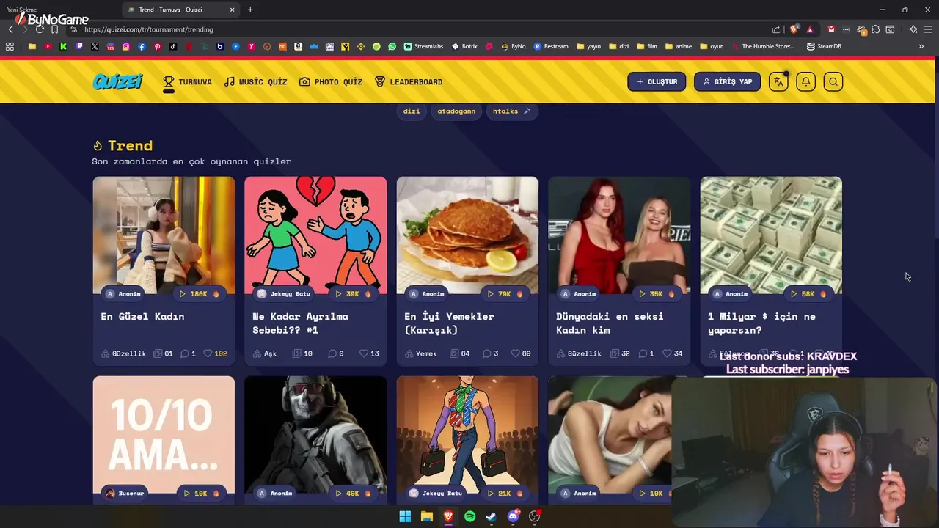Open the Restream bookmark
This screenshot has width=939, height=528.
pos(551,46)
